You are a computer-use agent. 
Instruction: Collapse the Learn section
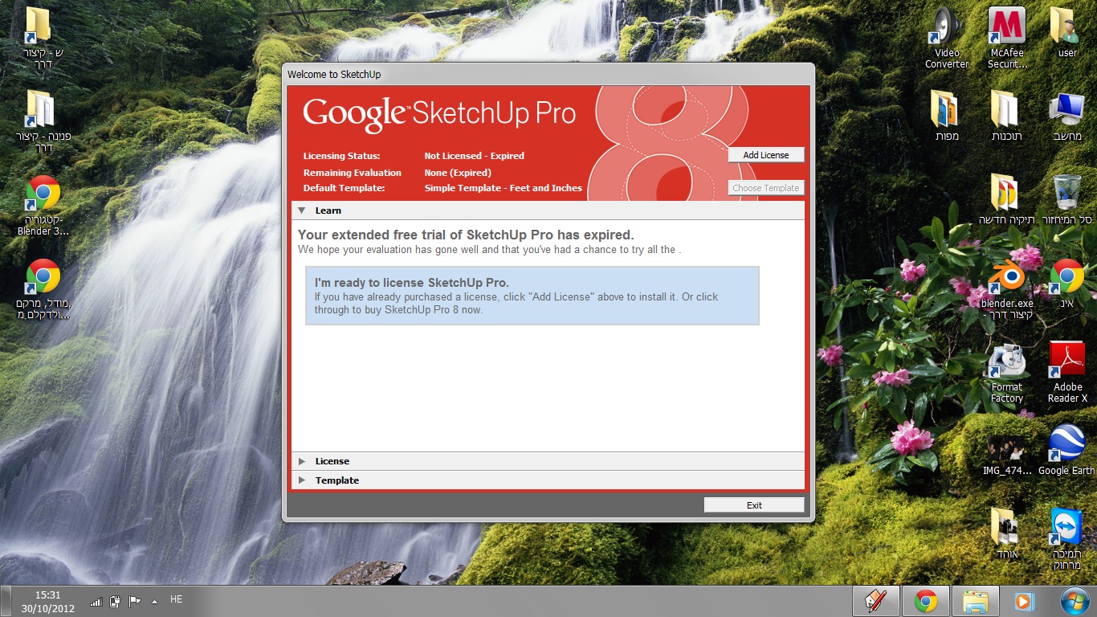[x=302, y=210]
